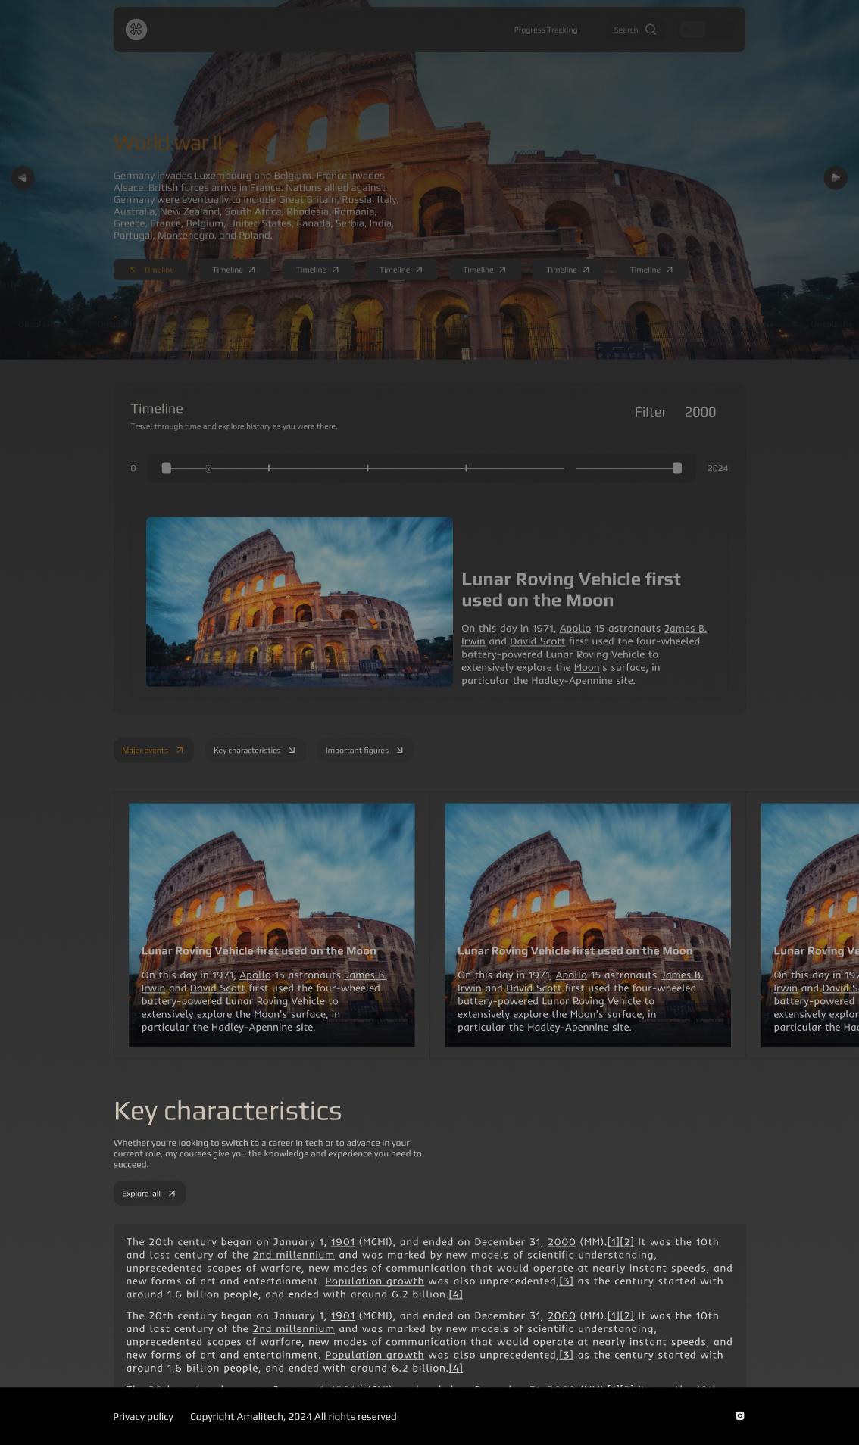The image size is (859, 1445).
Task: Click arrow icon in Explore all button
Action: click(x=171, y=1194)
